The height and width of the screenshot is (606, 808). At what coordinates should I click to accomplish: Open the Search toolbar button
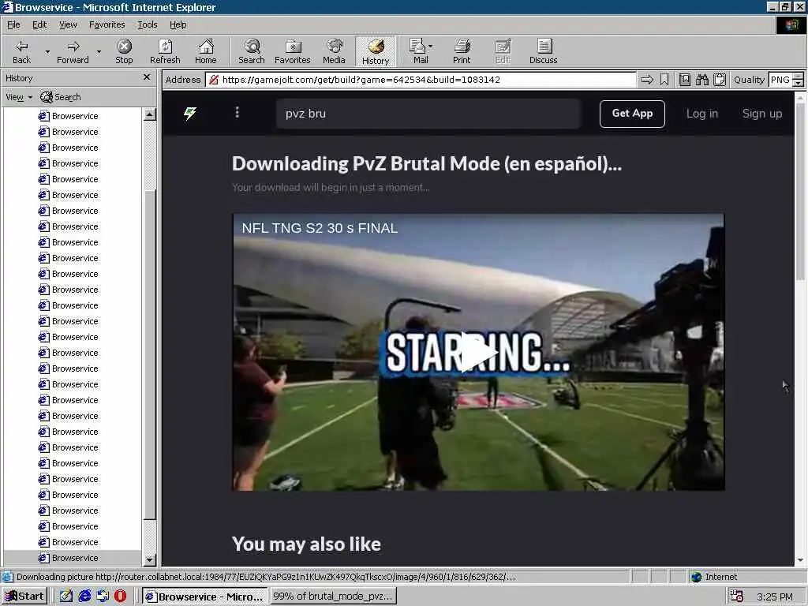click(x=252, y=51)
